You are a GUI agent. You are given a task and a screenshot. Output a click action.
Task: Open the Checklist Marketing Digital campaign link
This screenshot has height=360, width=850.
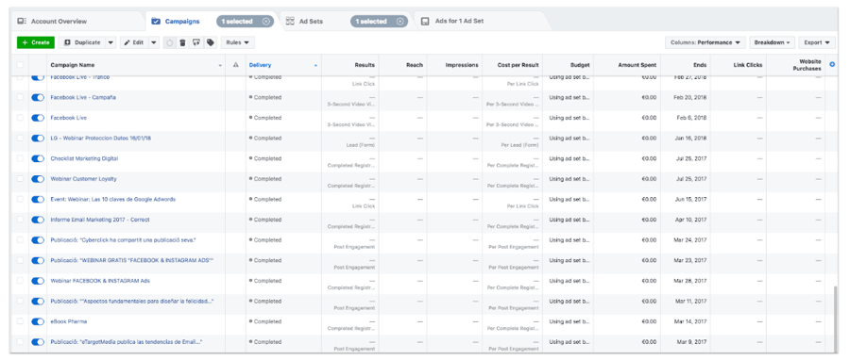pos(84,159)
